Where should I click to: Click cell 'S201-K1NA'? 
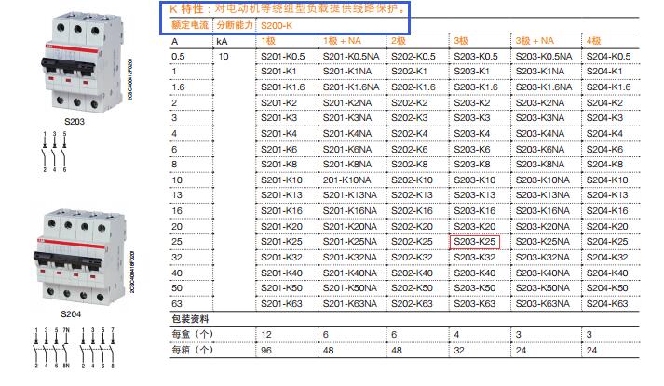point(347,72)
